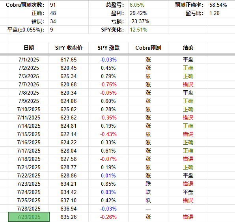235x222 pixels.
Task: Click the date cell 7/8/2025
Action: tap(29, 93)
